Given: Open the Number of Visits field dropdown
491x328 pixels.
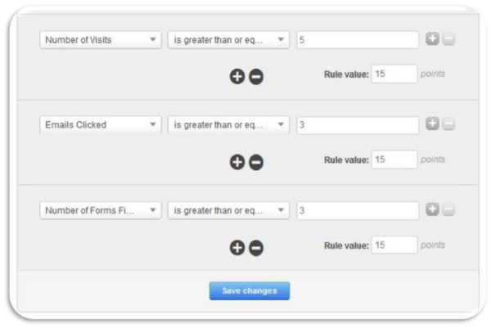Looking at the screenshot, I should coord(101,40).
